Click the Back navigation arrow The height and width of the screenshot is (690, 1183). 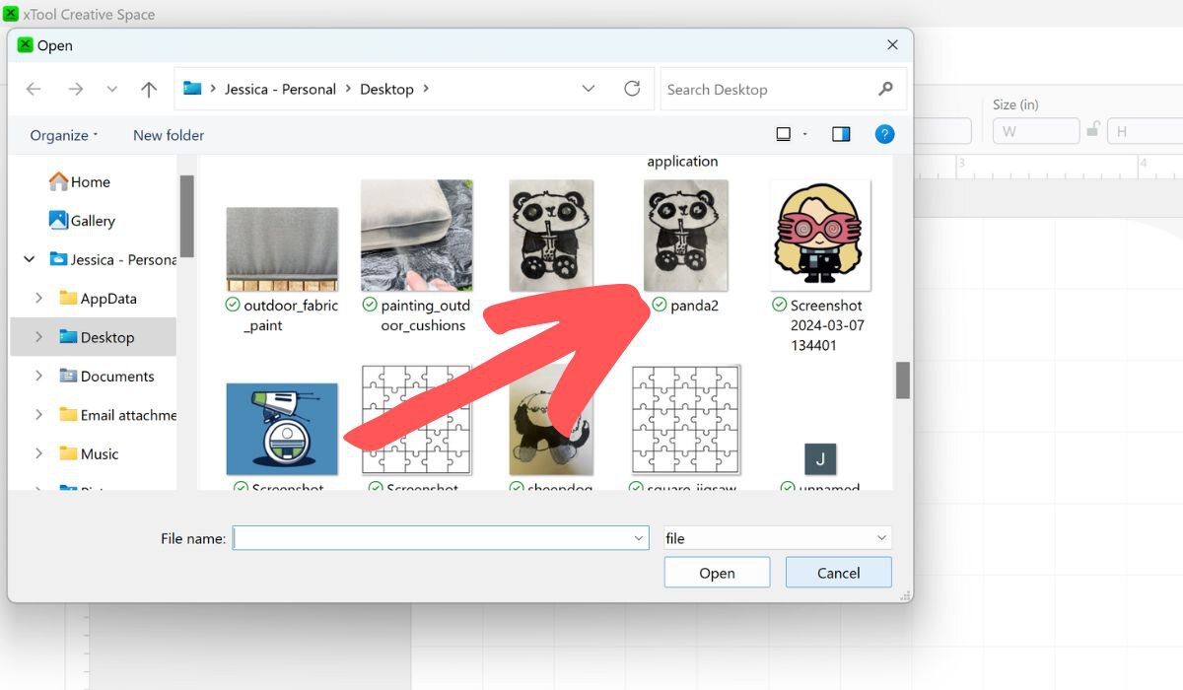click(34, 90)
